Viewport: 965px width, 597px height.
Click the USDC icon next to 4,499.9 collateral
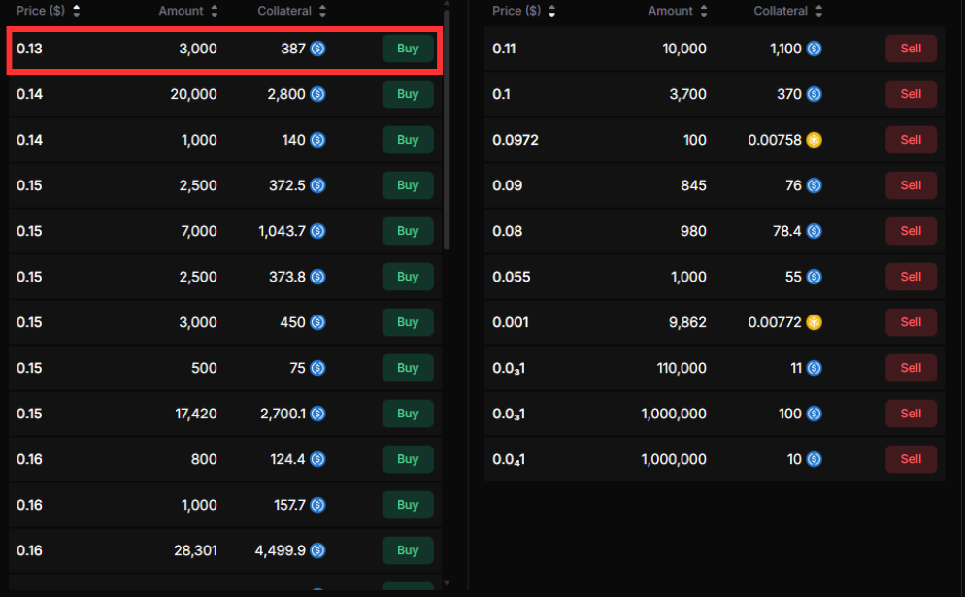317,550
